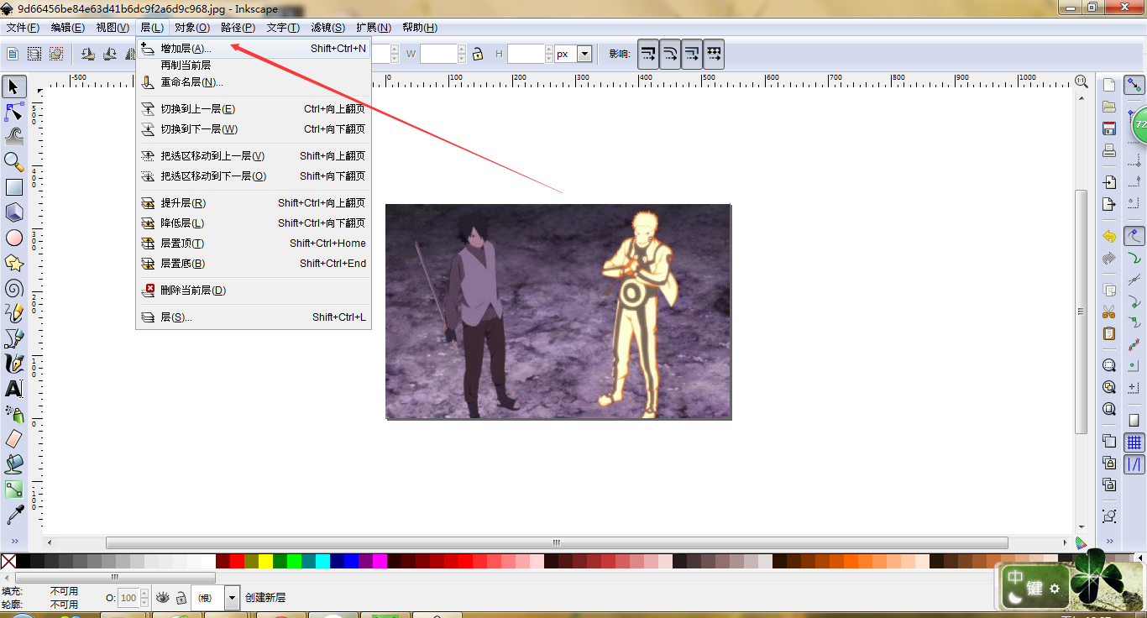1147x618 pixels.
Task: Toggle the width/height ratio lock
Action: click(x=478, y=54)
